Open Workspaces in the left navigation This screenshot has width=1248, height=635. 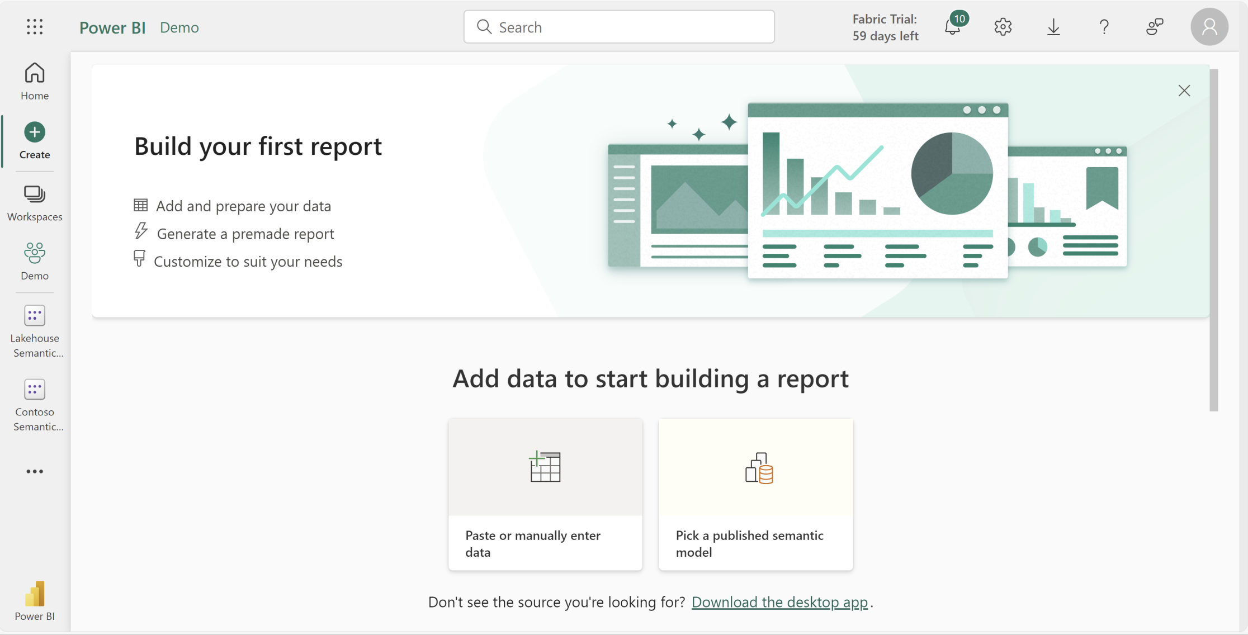(35, 203)
